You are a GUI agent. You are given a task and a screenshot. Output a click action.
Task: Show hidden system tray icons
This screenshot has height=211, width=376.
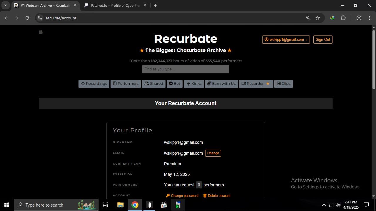324,205
